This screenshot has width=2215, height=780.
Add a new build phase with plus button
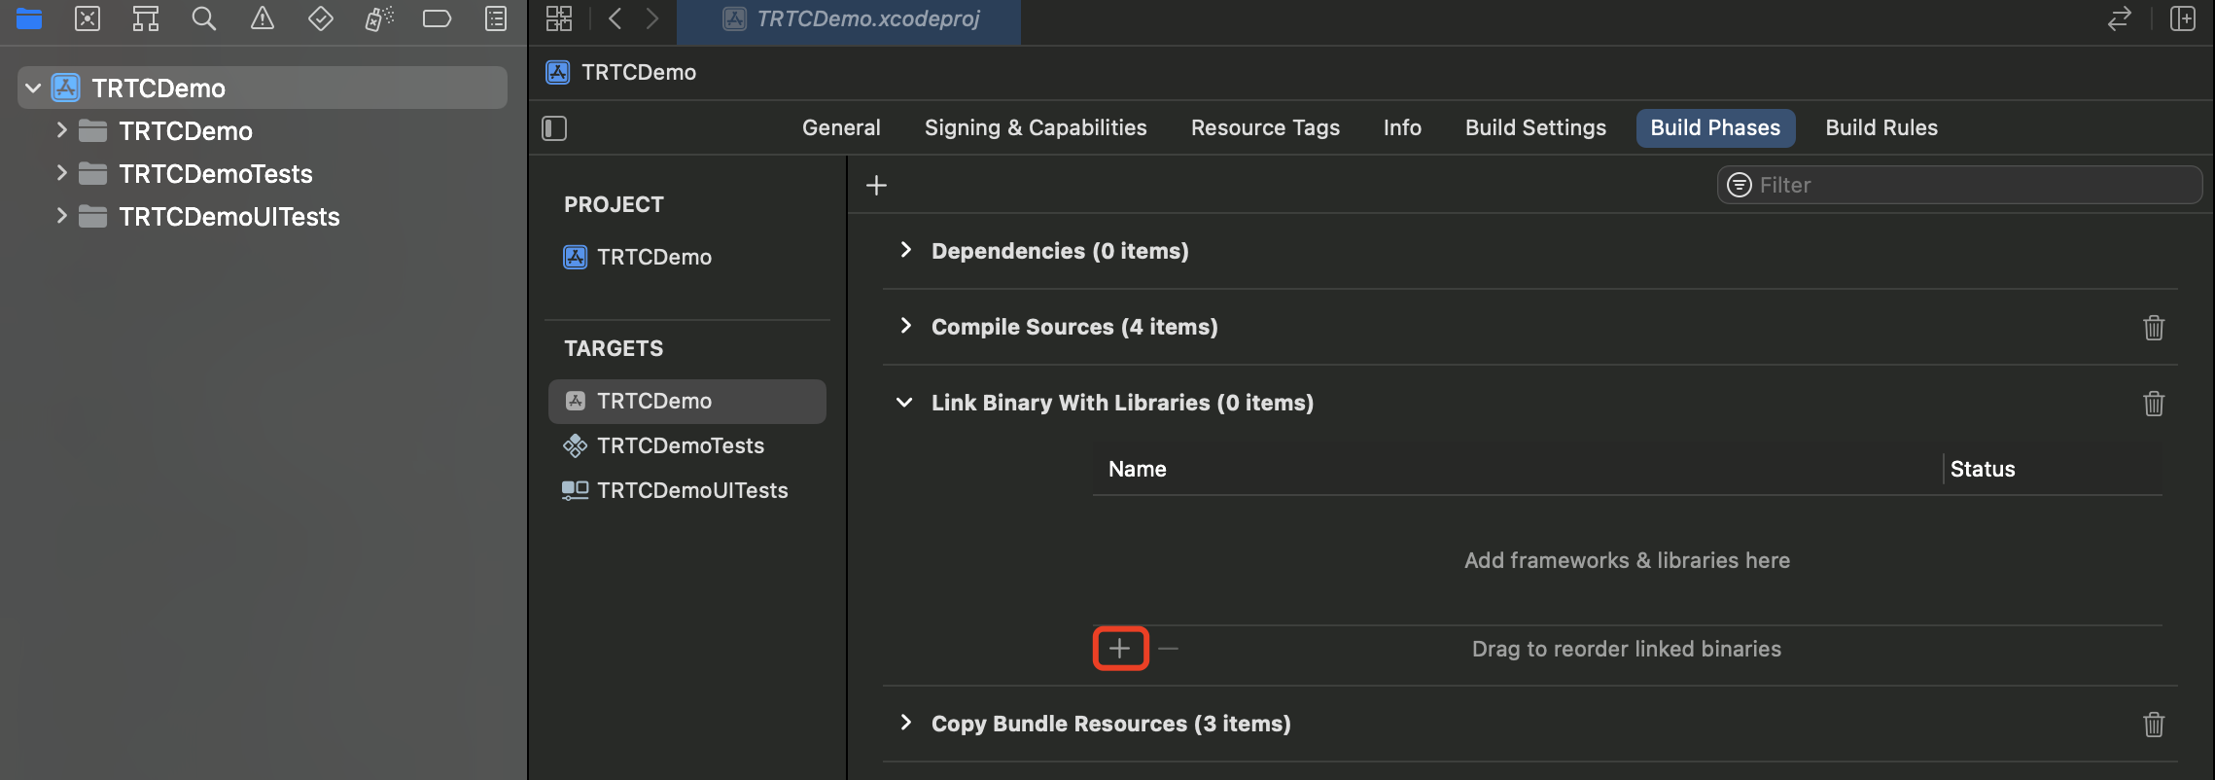pyautogui.click(x=876, y=185)
